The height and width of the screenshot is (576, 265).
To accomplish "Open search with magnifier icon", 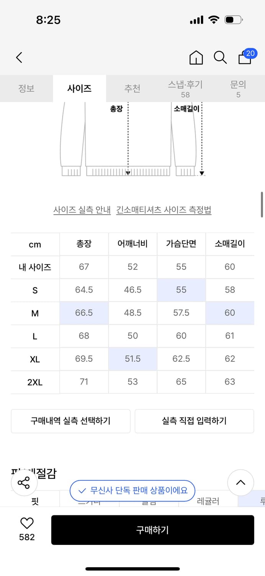I will point(220,58).
